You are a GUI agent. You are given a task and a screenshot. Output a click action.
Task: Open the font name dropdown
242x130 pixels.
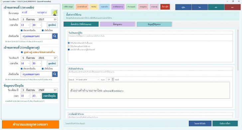pyautogui.click(x=87, y=80)
